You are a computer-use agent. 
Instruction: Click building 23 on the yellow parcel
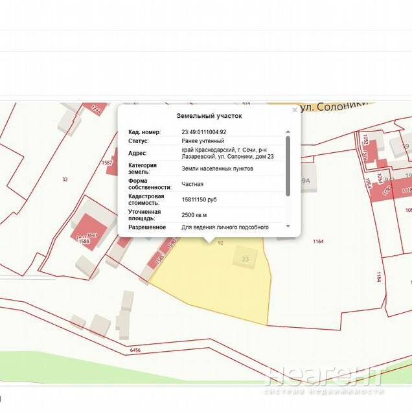(x=246, y=257)
